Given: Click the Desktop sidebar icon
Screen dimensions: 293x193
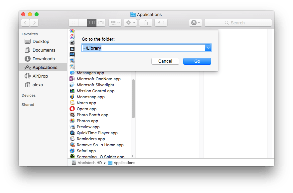Looking at the screenshot, I should point(28,41).
